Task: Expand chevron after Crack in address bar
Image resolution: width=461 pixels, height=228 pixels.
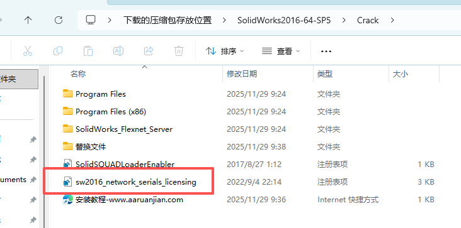Action: point(392,20)
